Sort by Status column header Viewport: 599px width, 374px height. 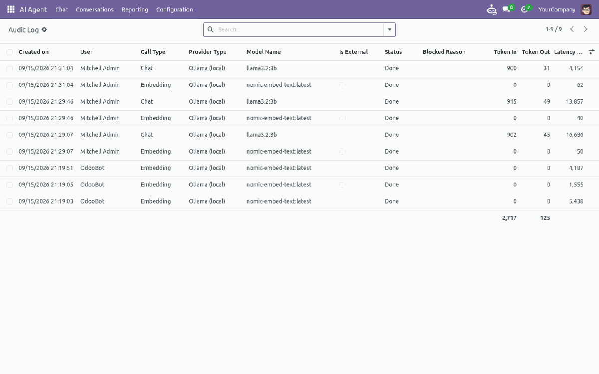pos(393,52)
